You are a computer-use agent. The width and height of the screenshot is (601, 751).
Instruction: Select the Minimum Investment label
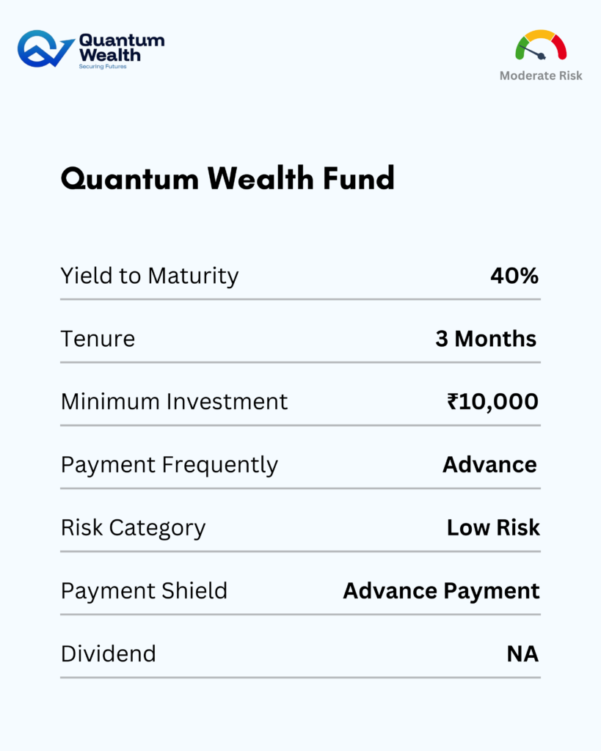(174, 402)
